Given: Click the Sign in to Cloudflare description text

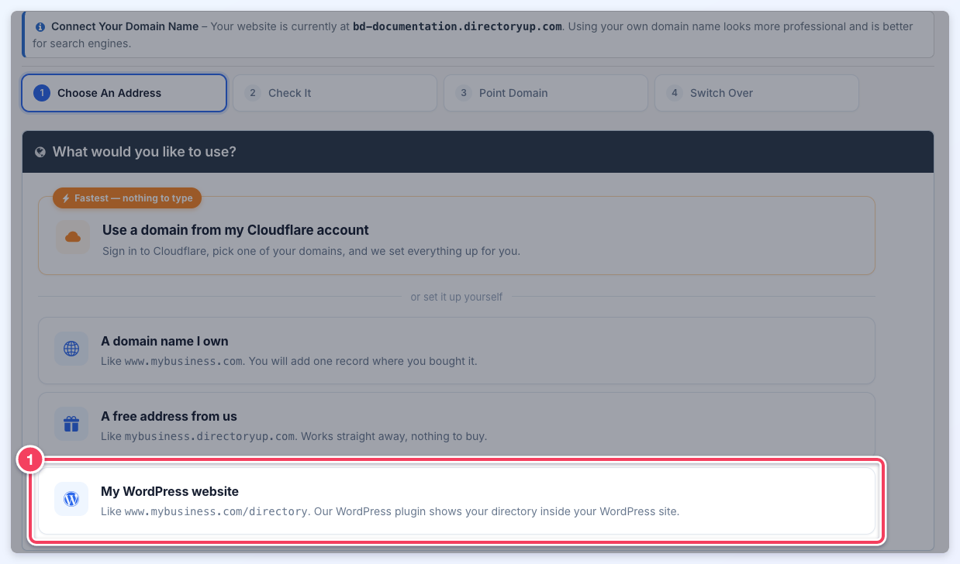Looking at the screenshot, I should click(x=311, y=251).
